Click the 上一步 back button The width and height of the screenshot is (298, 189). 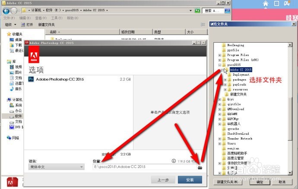(x=163, y=180)
